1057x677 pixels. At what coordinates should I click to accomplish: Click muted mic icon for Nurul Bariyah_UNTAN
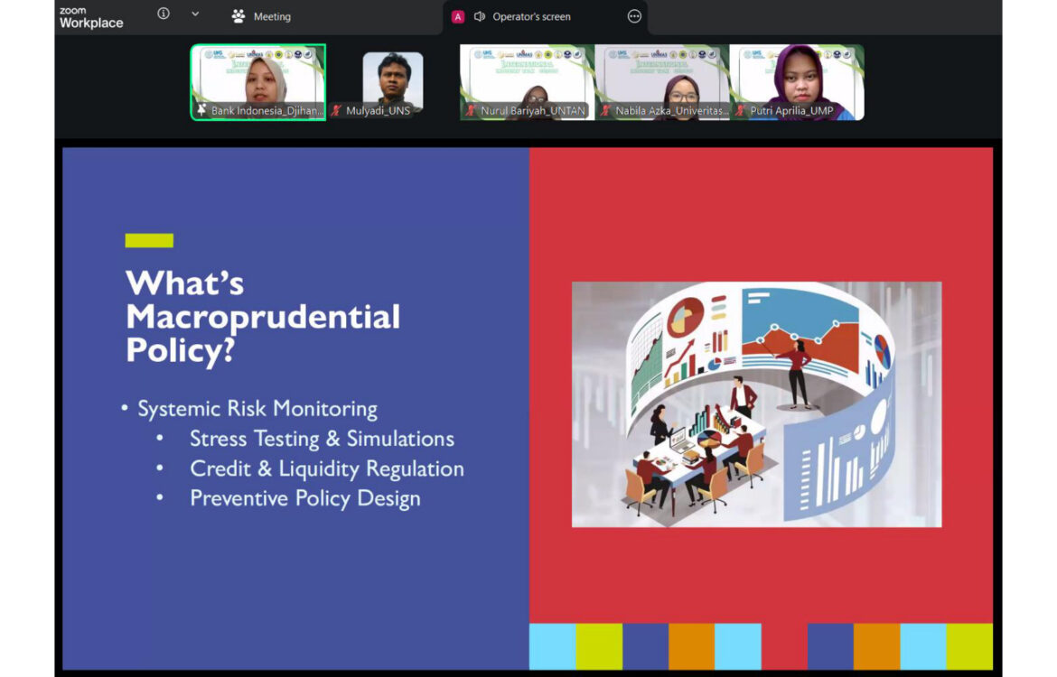(470, 111)
